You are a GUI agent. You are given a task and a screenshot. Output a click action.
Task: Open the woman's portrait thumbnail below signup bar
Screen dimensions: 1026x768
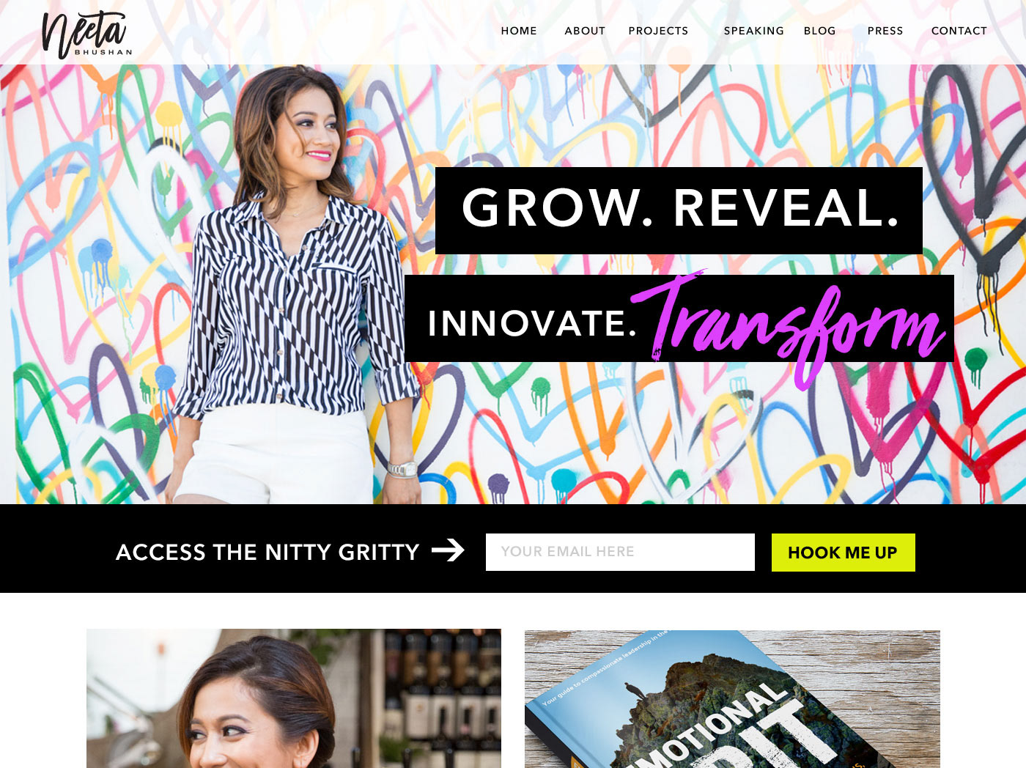[294, 698]
